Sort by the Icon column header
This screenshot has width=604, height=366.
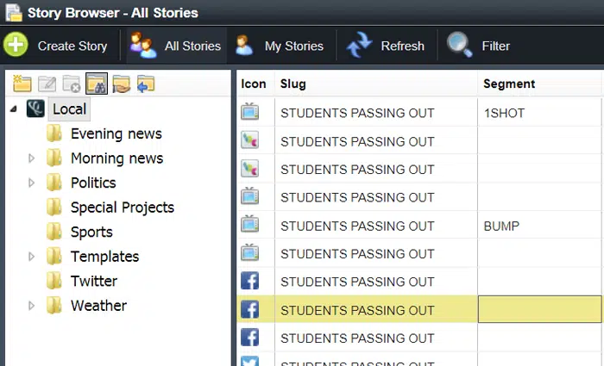pyautogui.click(x=254, y=84)
